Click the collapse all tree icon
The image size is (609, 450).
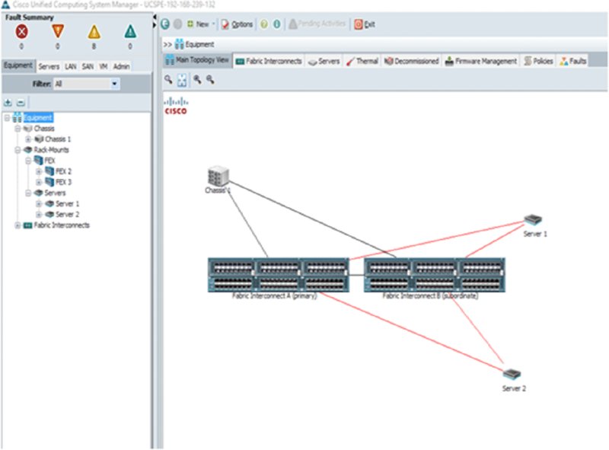pyautogui.click(x=20, y=102)
